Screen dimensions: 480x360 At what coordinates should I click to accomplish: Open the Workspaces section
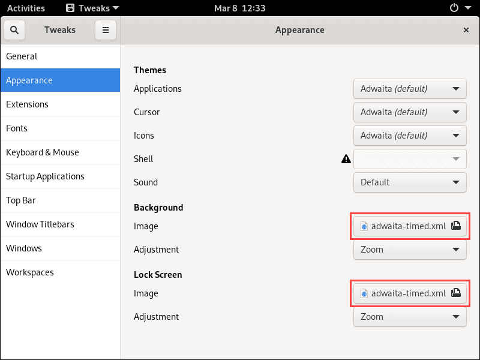61,272
